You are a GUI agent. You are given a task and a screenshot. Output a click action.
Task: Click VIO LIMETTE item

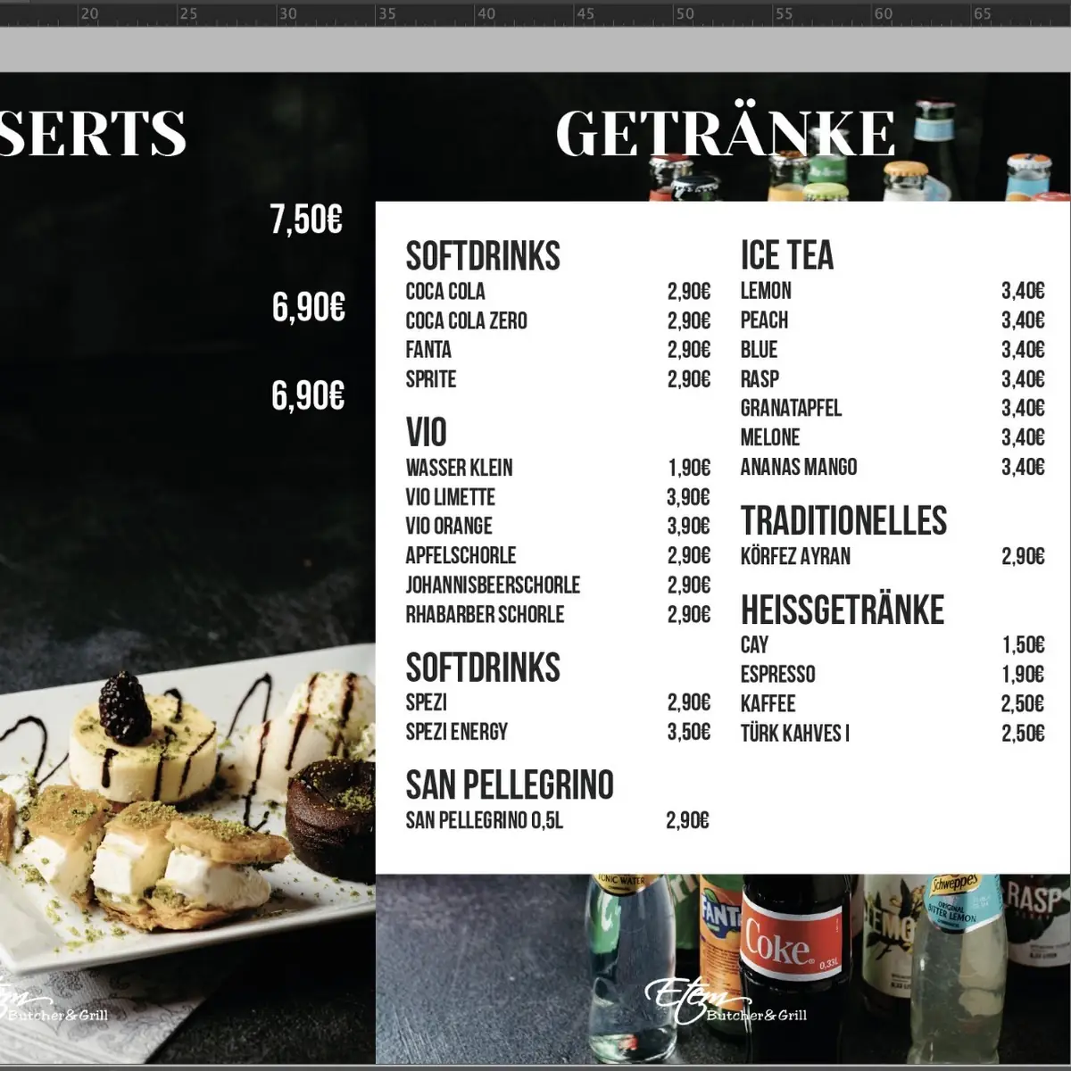pyautogui.click(x=450, y=497)
